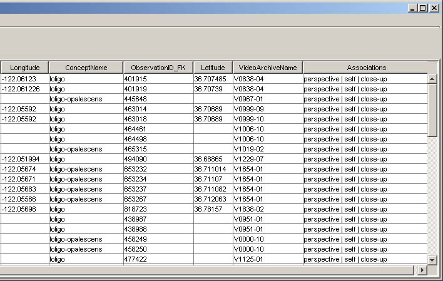Viewport: 443px width, 281px height.
Task: Select the VideoArchiveName column header
Action: (267, 68)
